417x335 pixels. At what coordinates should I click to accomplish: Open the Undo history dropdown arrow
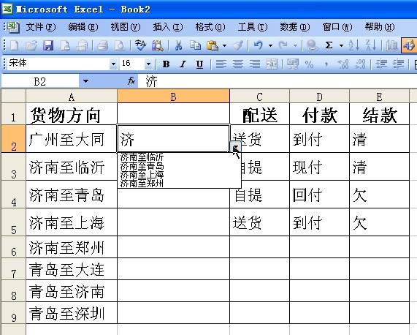[270, 45]
